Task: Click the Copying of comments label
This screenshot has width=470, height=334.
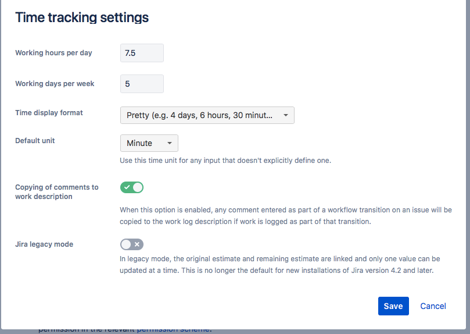Action: 57,192
